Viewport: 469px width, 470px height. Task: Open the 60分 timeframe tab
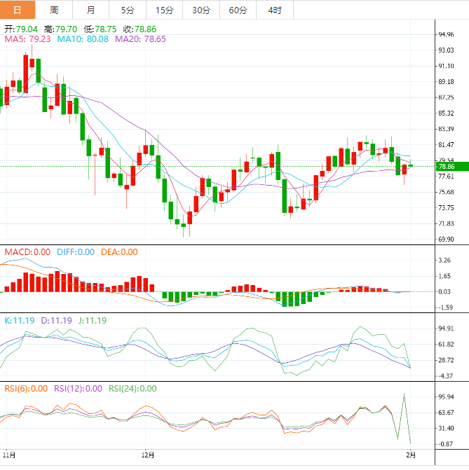pyautogui.click(x=238, y=10)
